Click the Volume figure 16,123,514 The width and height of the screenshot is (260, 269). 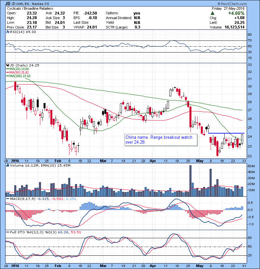(235, 27)
